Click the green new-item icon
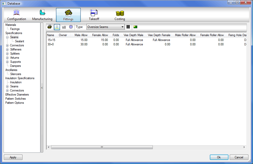This screenshot has width=253, height=164. point(135,27)
